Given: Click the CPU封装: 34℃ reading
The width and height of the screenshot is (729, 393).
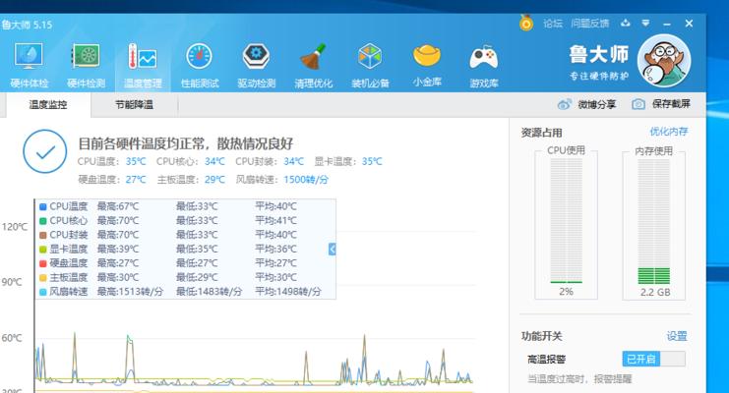Looking at the screenshot, I should coord(270,162).
